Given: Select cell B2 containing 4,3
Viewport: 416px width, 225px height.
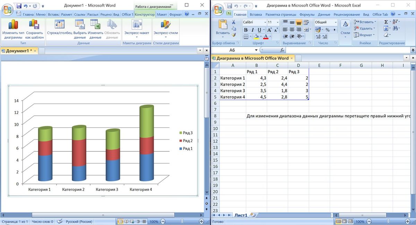Looking at the screenshot, I should click(256, 78).
